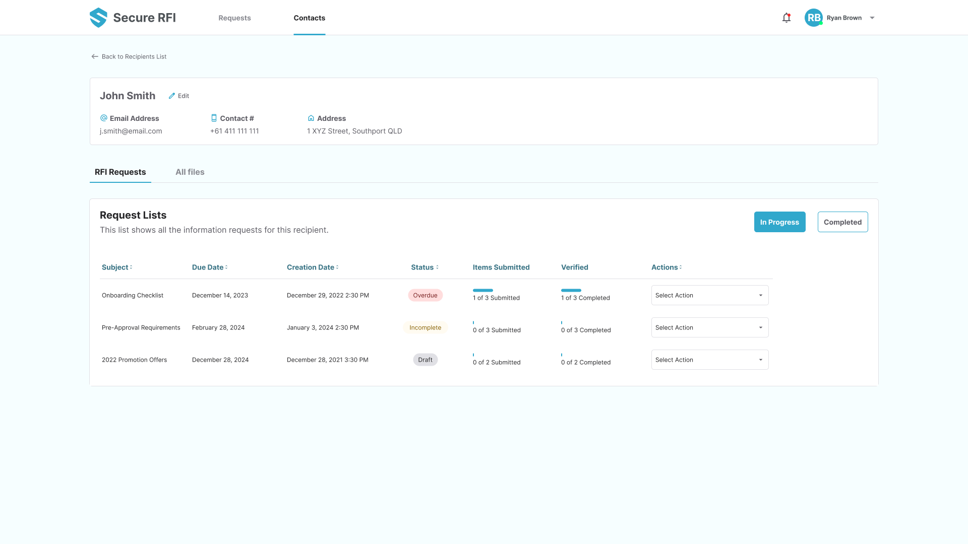This screenshot has width=968, height=544.
Task: Show Completed requests
Action: click(x=842, y=222)
